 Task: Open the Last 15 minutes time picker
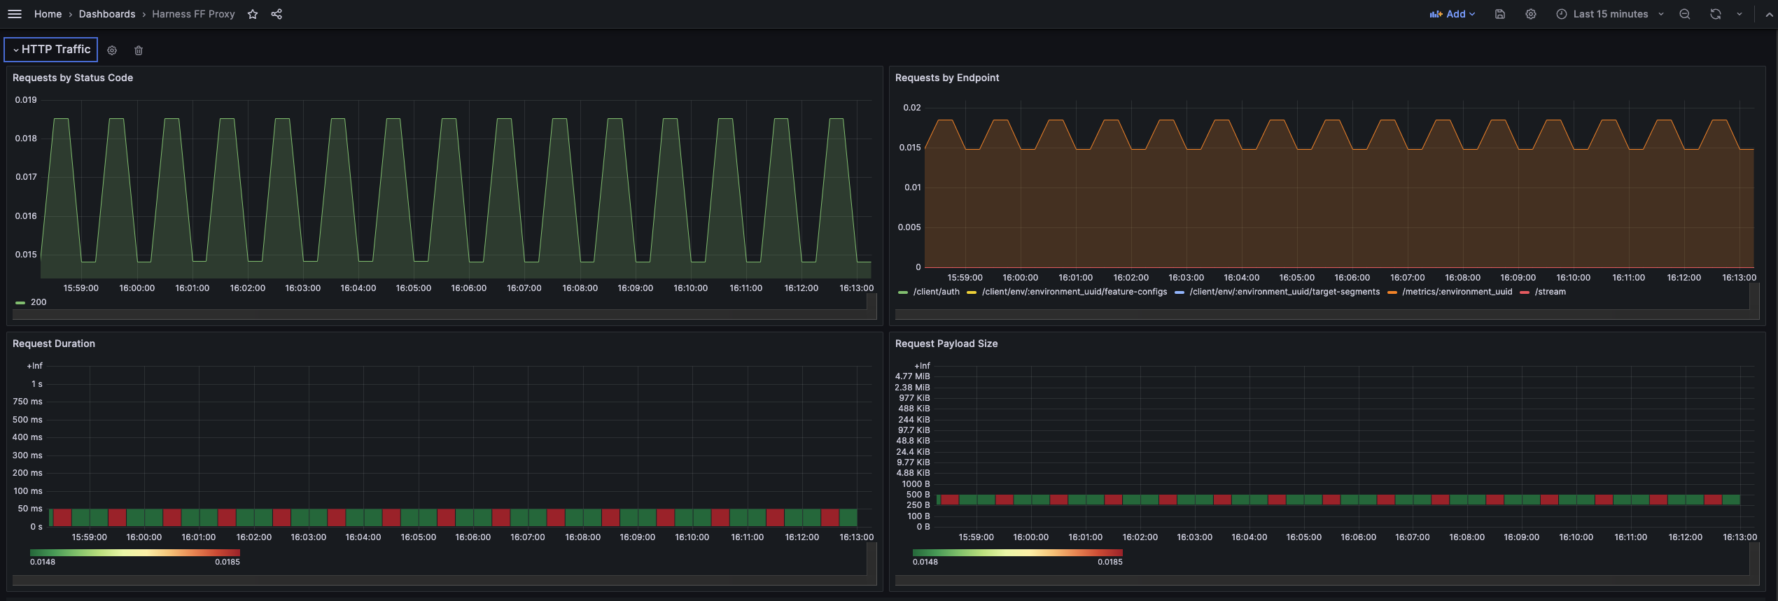pos(1610,14)
